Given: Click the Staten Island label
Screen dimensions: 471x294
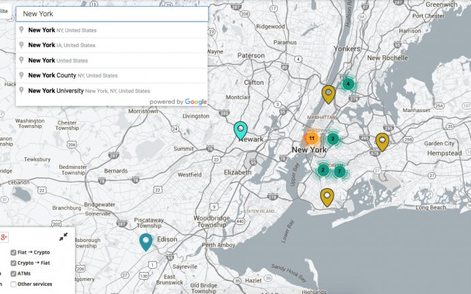Looking at the screenshot, I should coord(259,211).
